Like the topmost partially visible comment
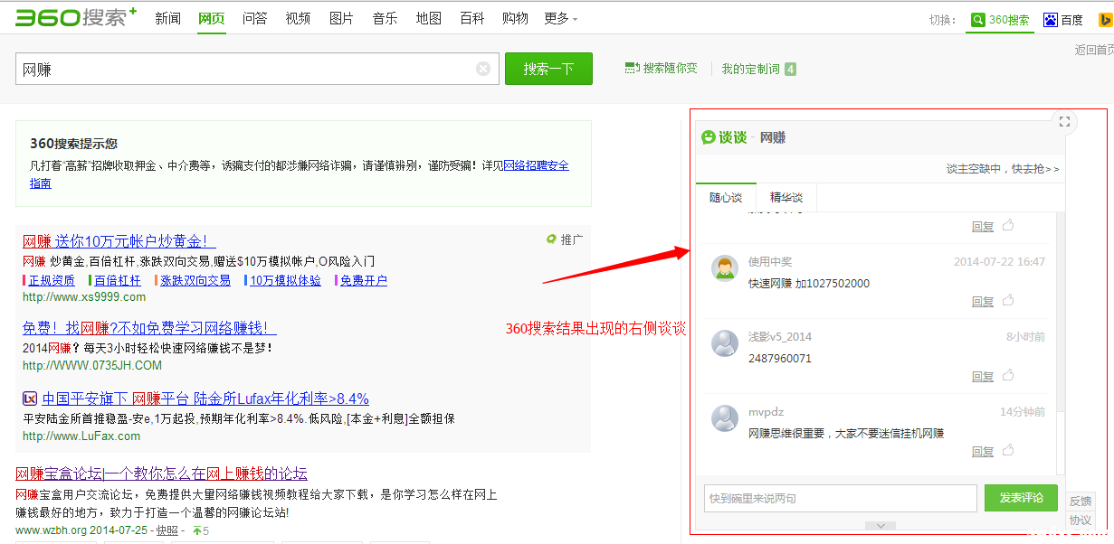 point(1007,226)
